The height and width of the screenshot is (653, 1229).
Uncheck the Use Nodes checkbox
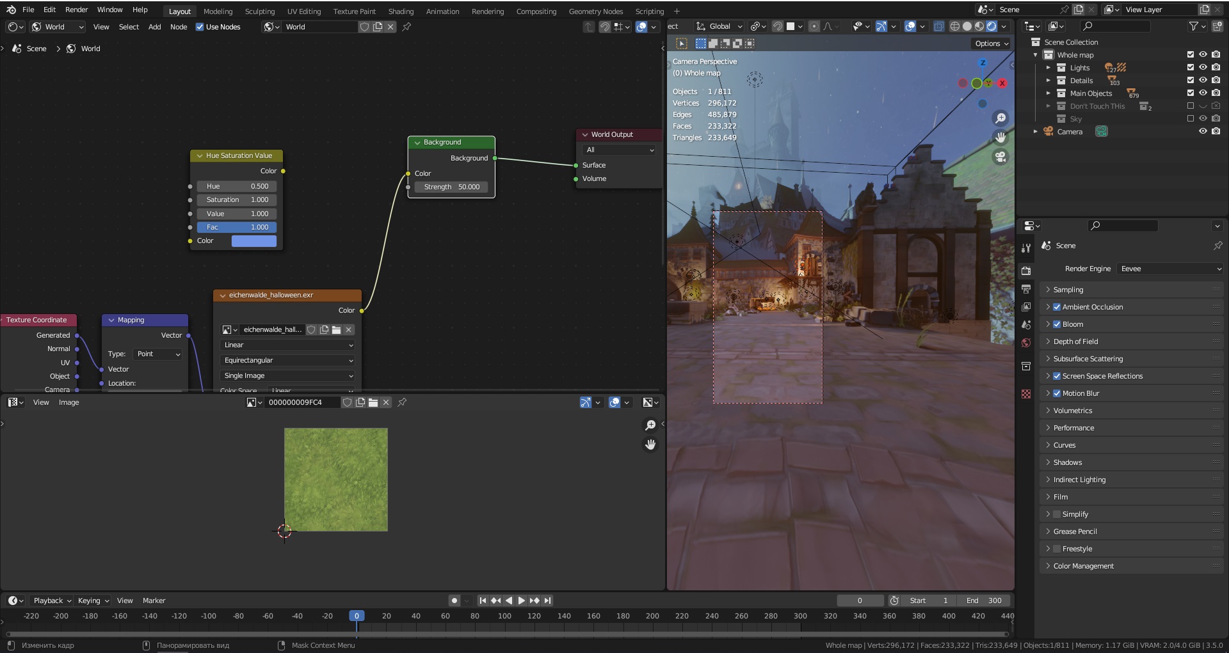pos(200,27)
